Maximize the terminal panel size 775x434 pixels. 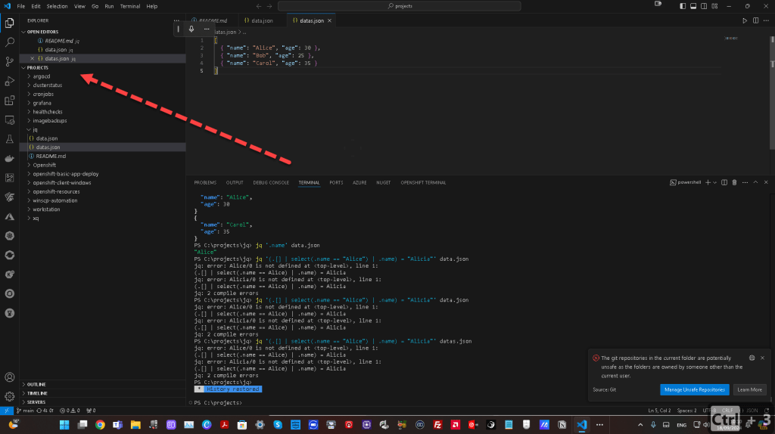click(755, 183)
